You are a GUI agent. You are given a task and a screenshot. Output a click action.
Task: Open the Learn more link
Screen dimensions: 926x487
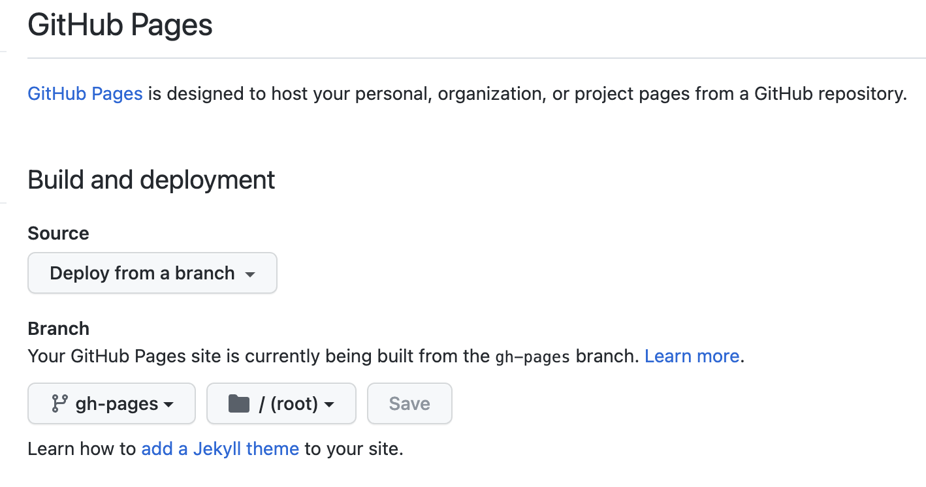(692, 356)
